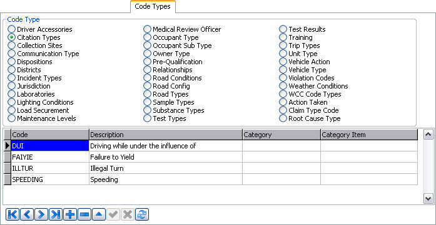Choose the Road Conditions code type

tap(147, 78)
